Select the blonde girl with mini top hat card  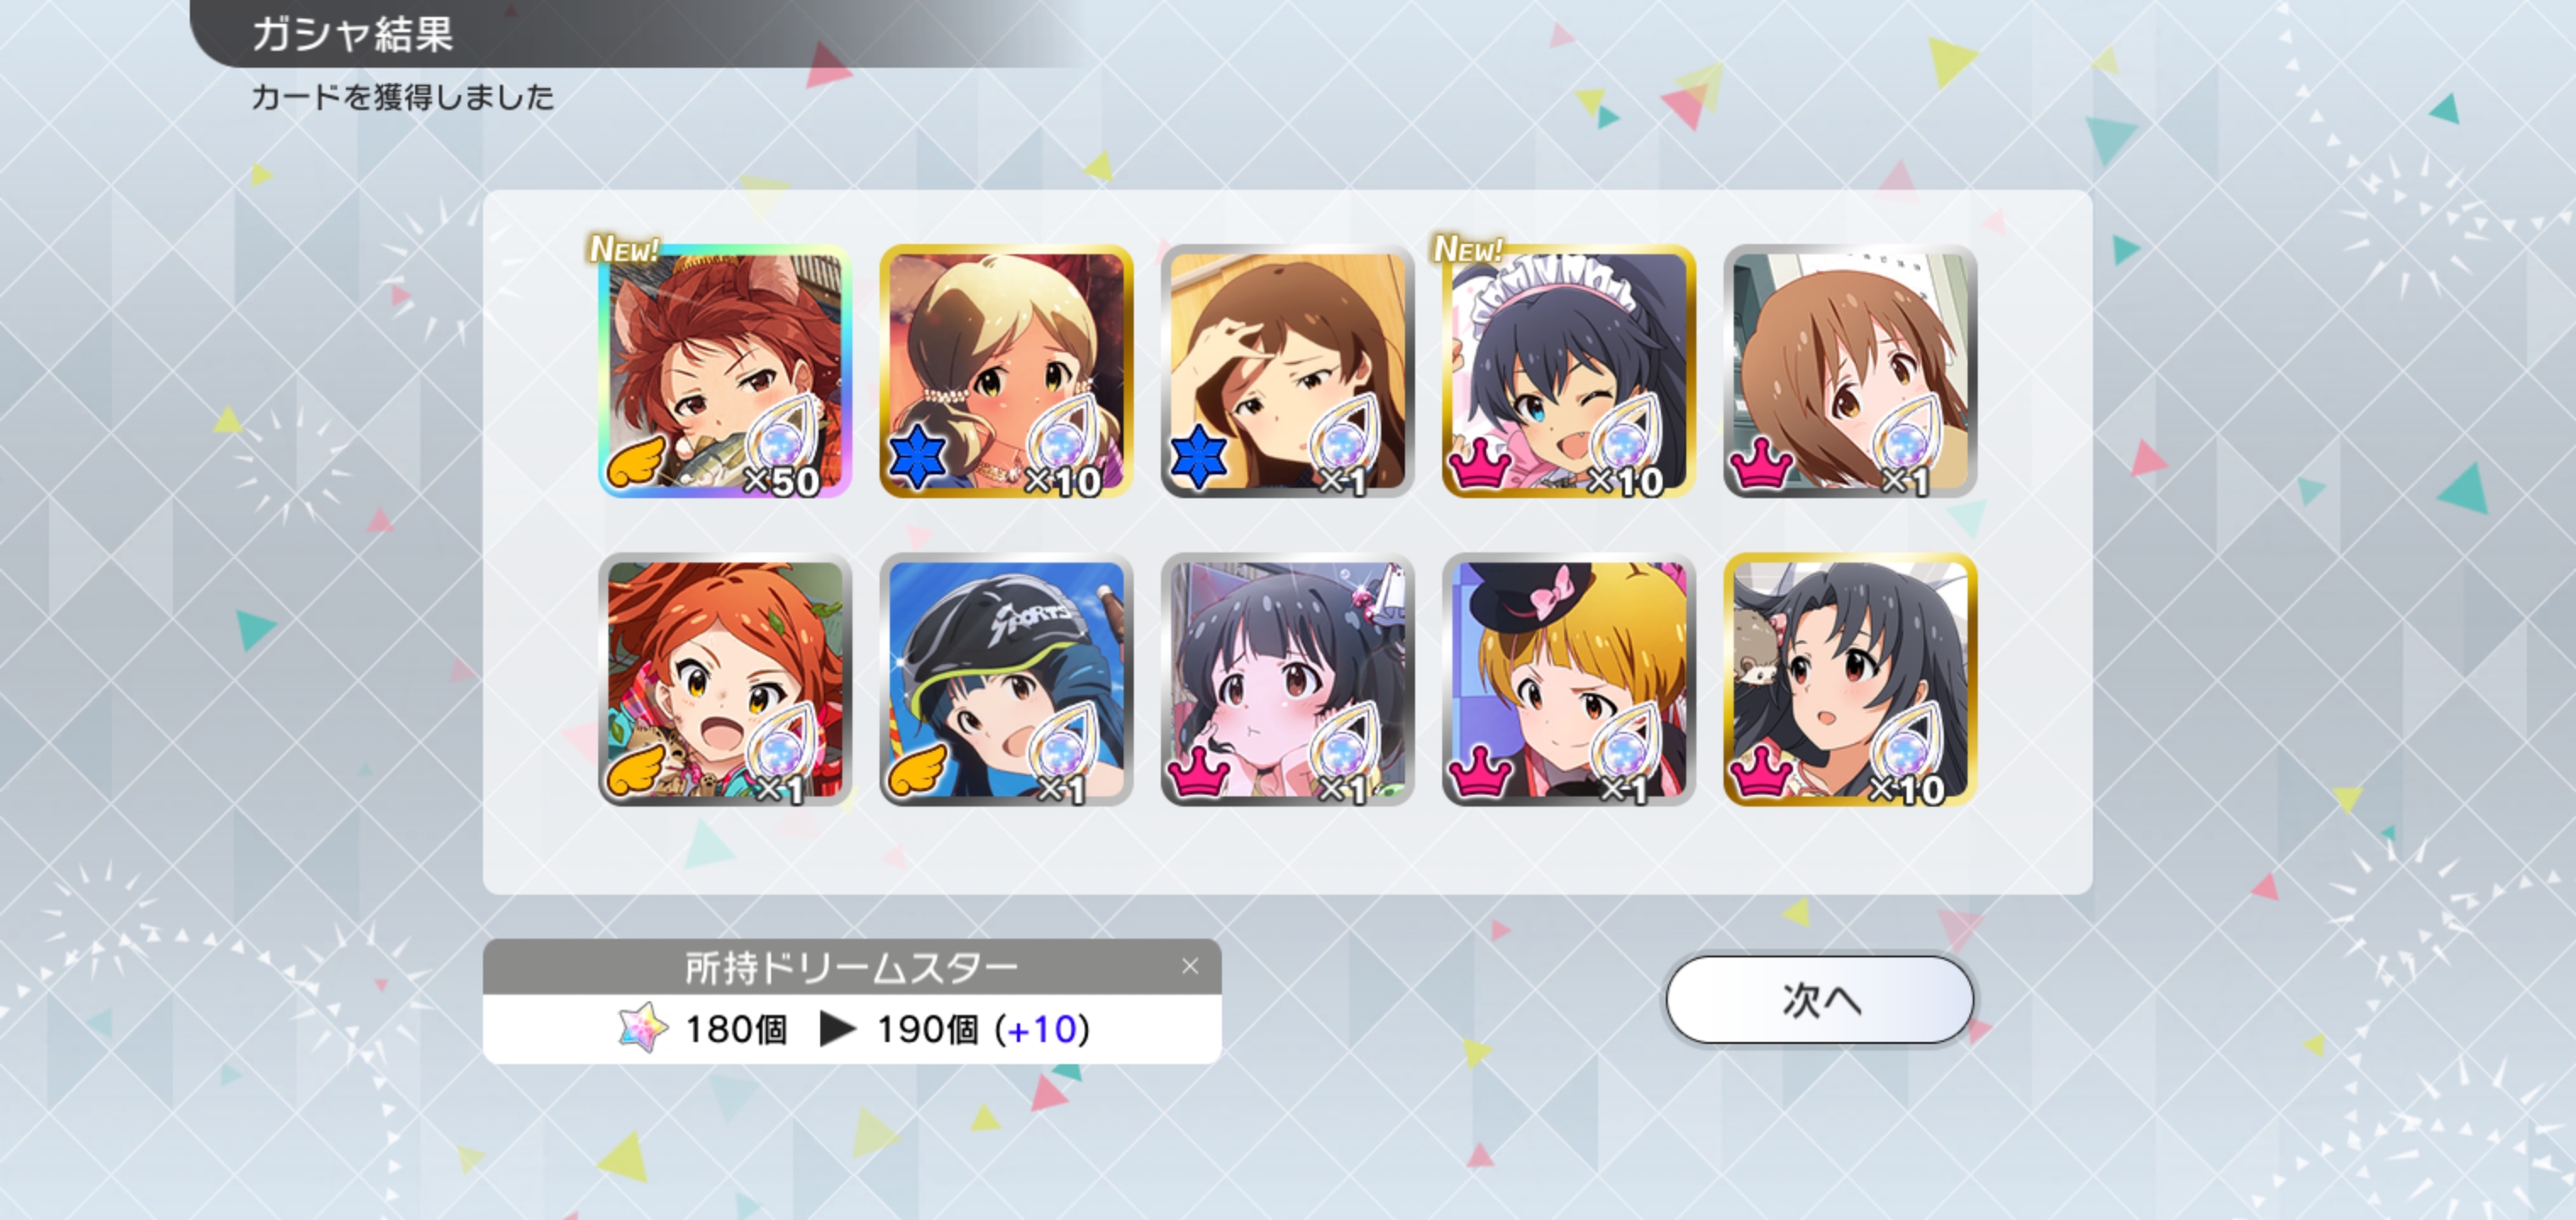click(1569, 679)
